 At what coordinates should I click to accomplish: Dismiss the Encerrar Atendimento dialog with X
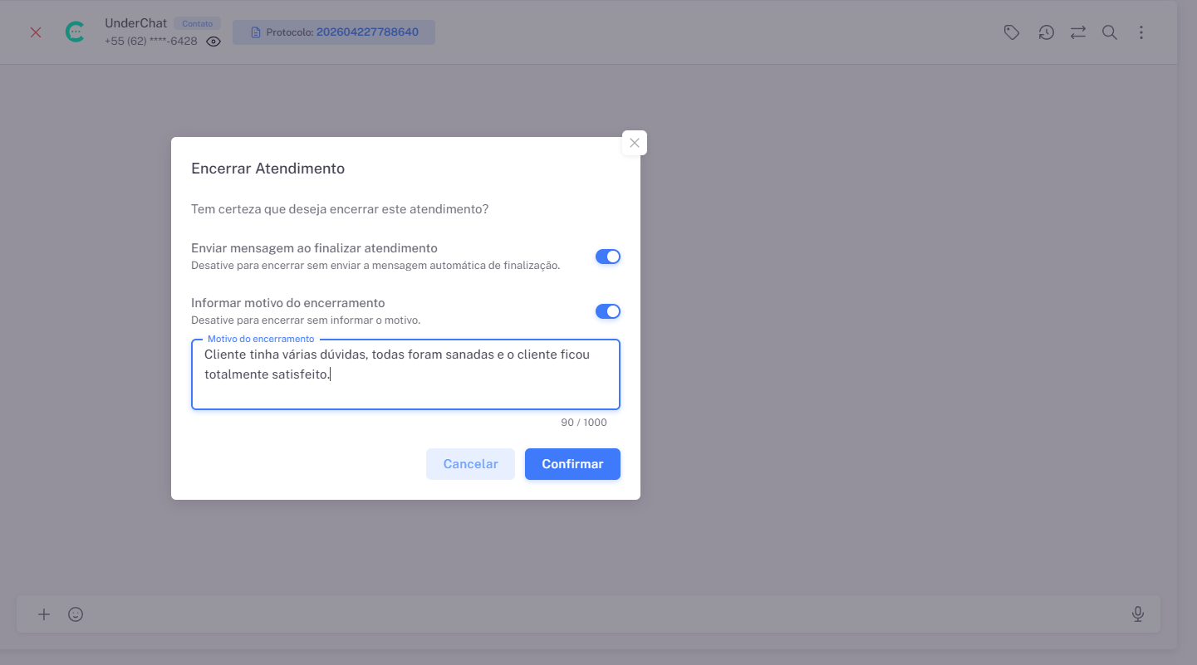point(635,143)
